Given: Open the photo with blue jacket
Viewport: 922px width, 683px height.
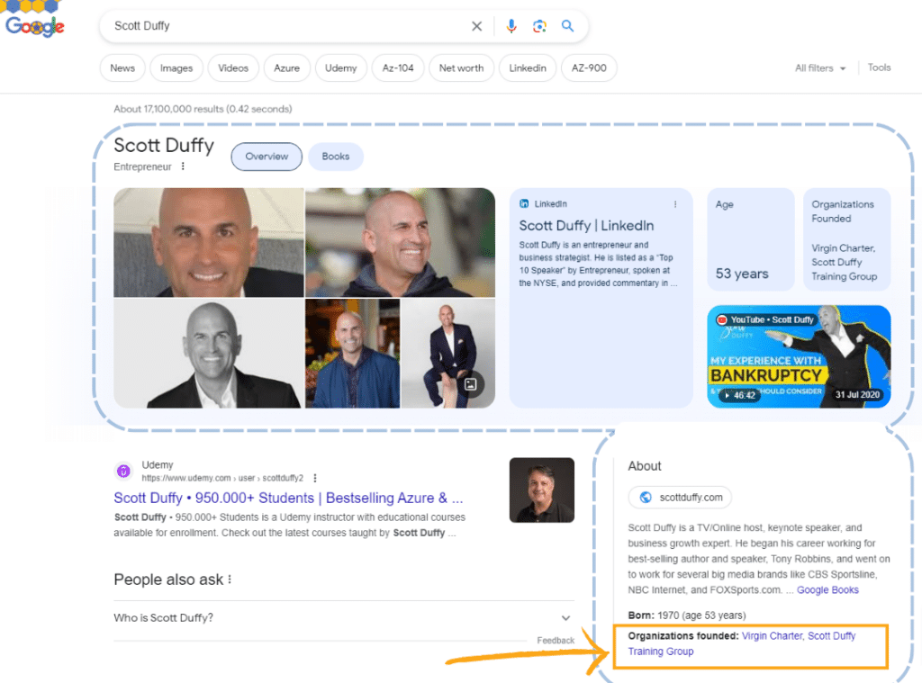Looking at the screenshot, I should tap(353, 354).
